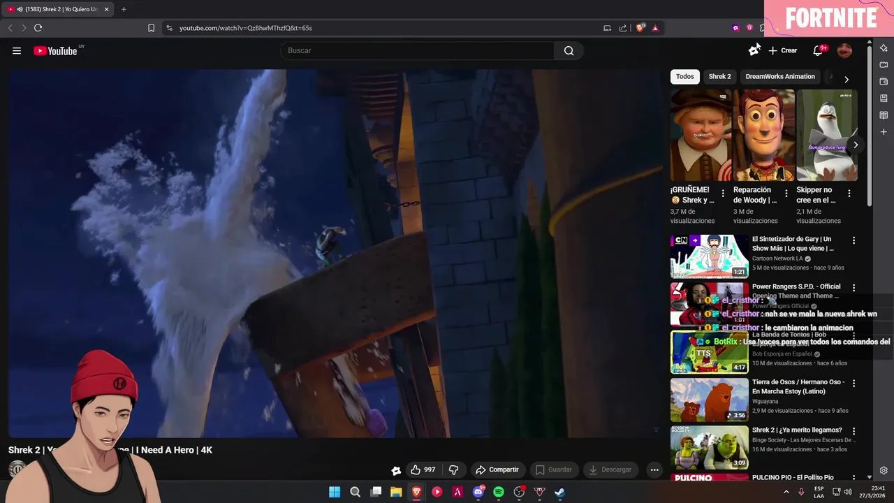The height and width of the screenshot is (503, 894).
Task: Click the URL address text
Action: point(245,28)
